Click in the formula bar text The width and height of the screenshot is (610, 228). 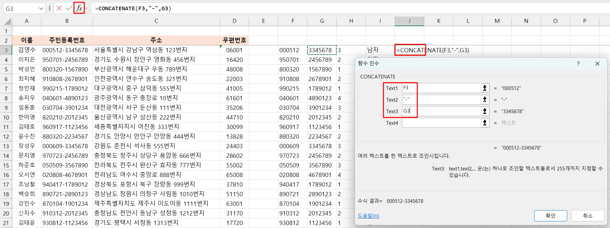coord(133,9)
